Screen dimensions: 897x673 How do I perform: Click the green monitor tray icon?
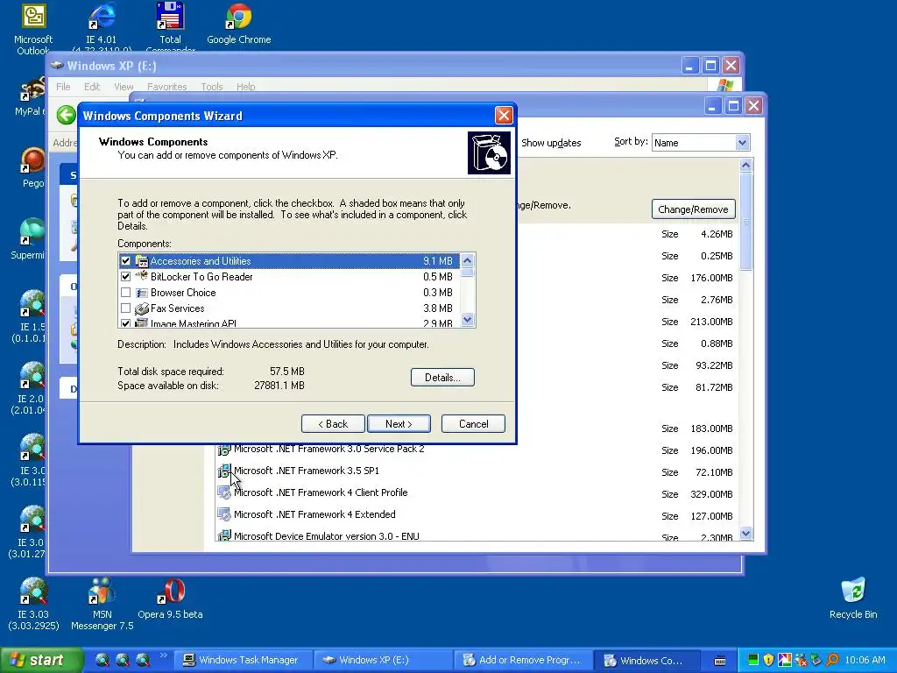pyautogui.click(x=752, y=660)
